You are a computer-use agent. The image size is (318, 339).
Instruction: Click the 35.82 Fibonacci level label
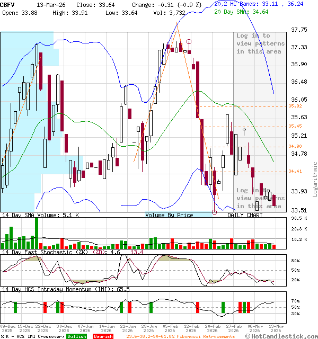(295, 106)
